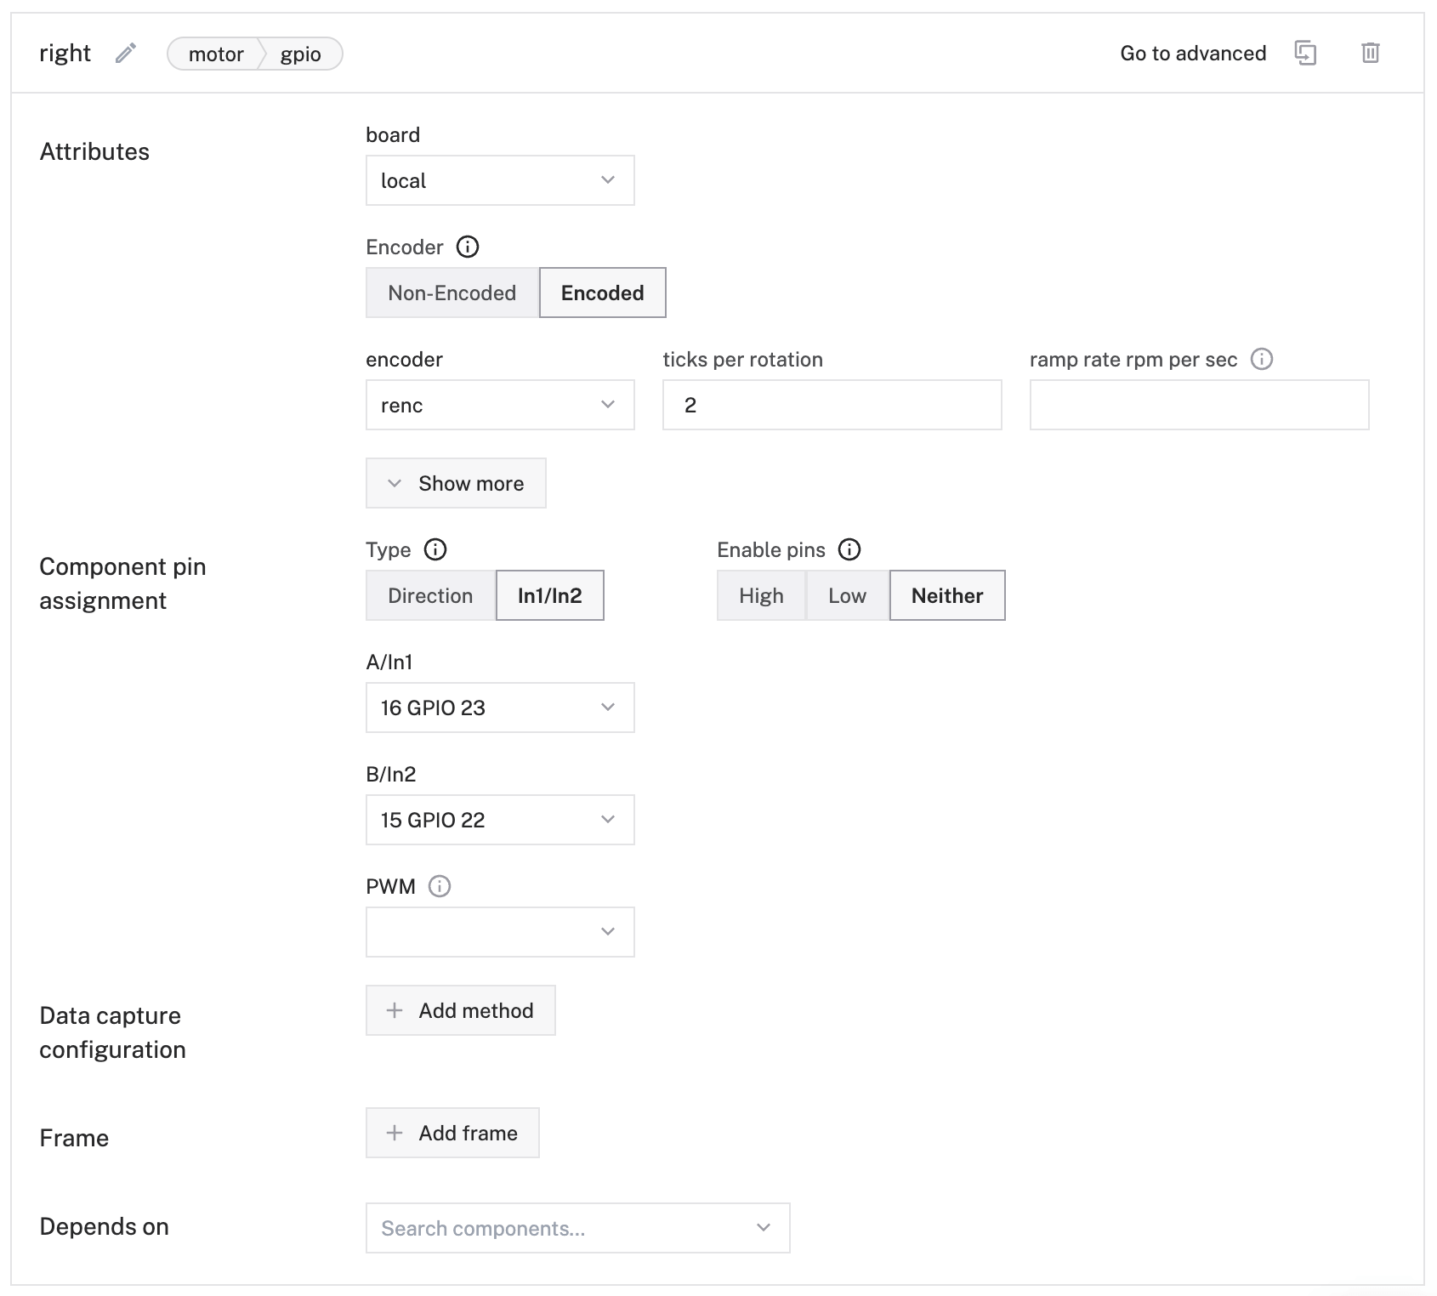Viewport: 1437px width, 1296px height.
Task: Click the Add frame button
Action: (x=452, y=1133)
